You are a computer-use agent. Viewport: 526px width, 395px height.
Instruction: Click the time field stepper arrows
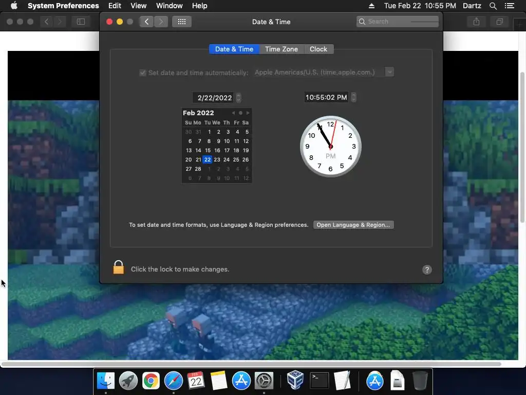[x=353, y=97]
